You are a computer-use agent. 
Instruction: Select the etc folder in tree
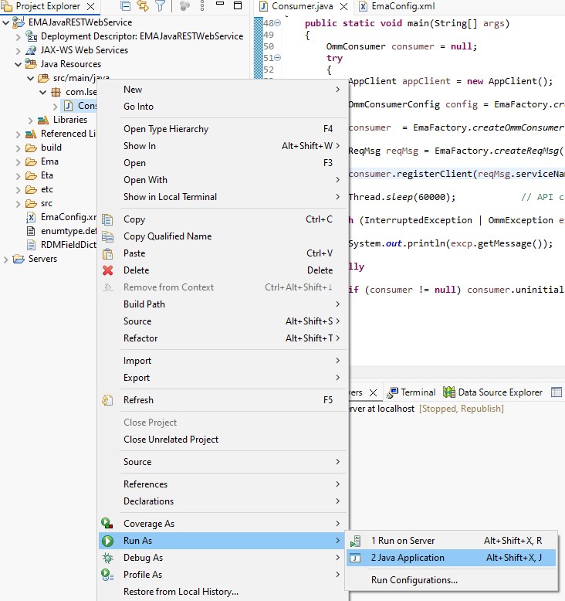(x=47, y=189)
